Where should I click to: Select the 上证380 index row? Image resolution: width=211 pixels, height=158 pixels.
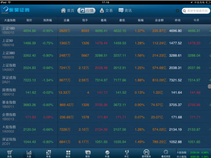point(105,55)
